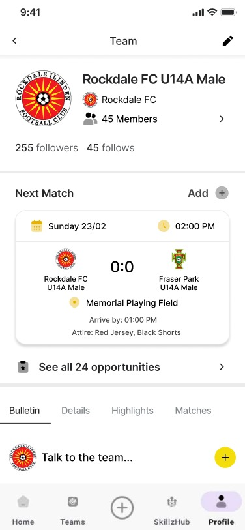Viewport: 245px width, 530px height.
Task: Switch to the Highlights tab
Action: (132, 410)
